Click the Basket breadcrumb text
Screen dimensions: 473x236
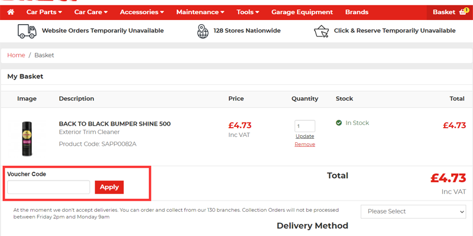pos(44,55)
